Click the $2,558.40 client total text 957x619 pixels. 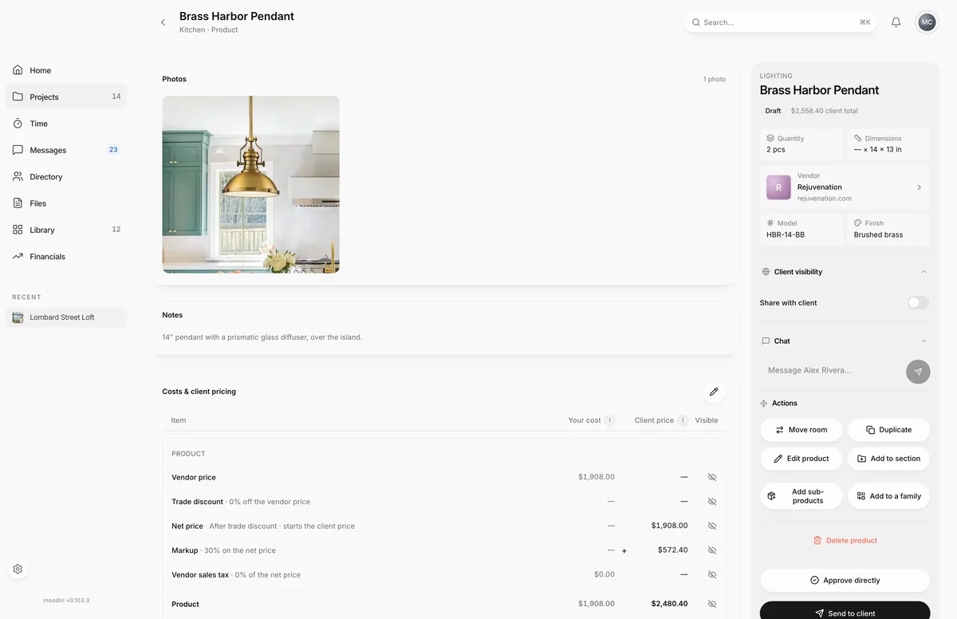tap(825, 111)
